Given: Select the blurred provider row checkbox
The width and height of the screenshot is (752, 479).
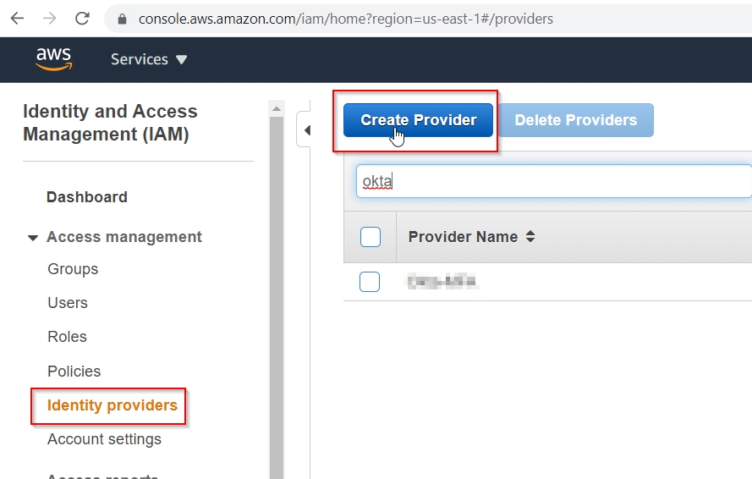Looking at the screenshot, I should tap(371, 282).
